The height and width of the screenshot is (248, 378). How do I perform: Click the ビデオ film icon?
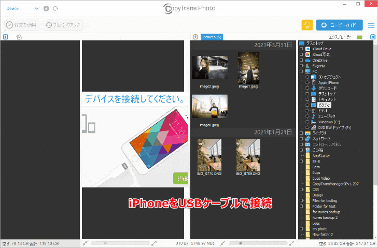tap(314, 111)
